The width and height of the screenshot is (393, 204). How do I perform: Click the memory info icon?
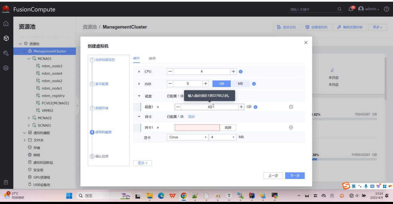coord(254,84)
